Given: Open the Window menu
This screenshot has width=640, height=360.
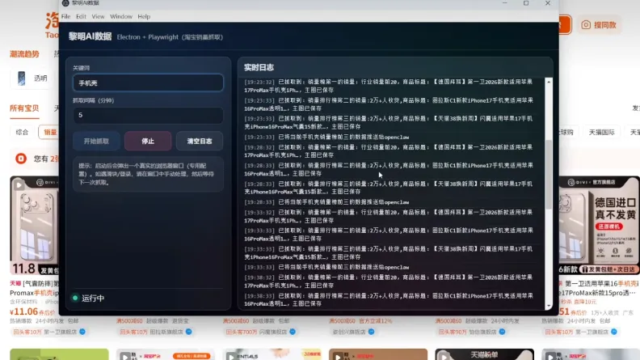Looking at the screenshot, I should (x=121, y=16).
